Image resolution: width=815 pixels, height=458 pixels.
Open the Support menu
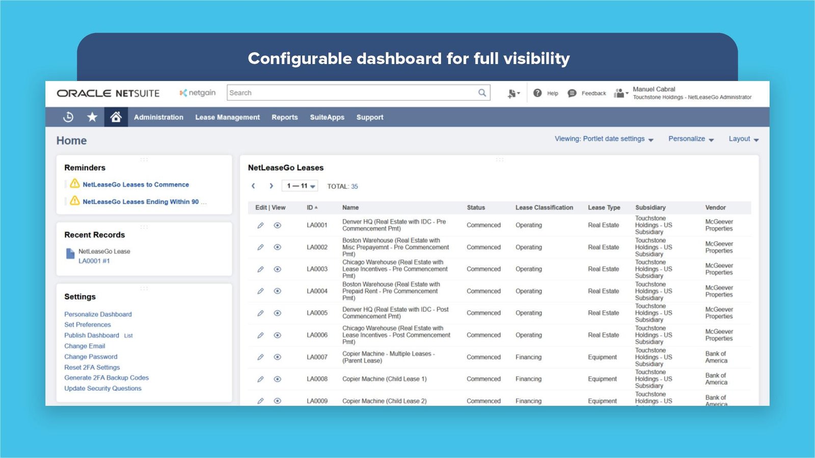[370, 117]
